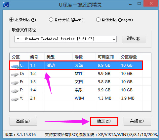Click the 浏览 (B) browse button
The image size is (159, 140).
[134, 38]
